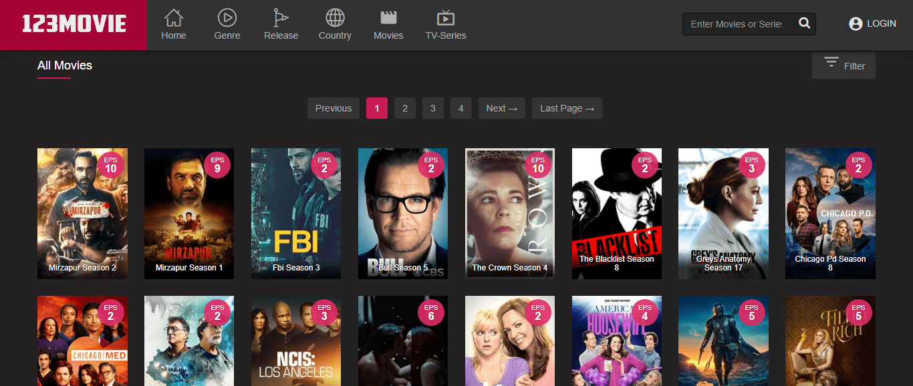Click EPS 2 badge on Chicago Med poster
The image size is (913, 386).
[110, 313]
